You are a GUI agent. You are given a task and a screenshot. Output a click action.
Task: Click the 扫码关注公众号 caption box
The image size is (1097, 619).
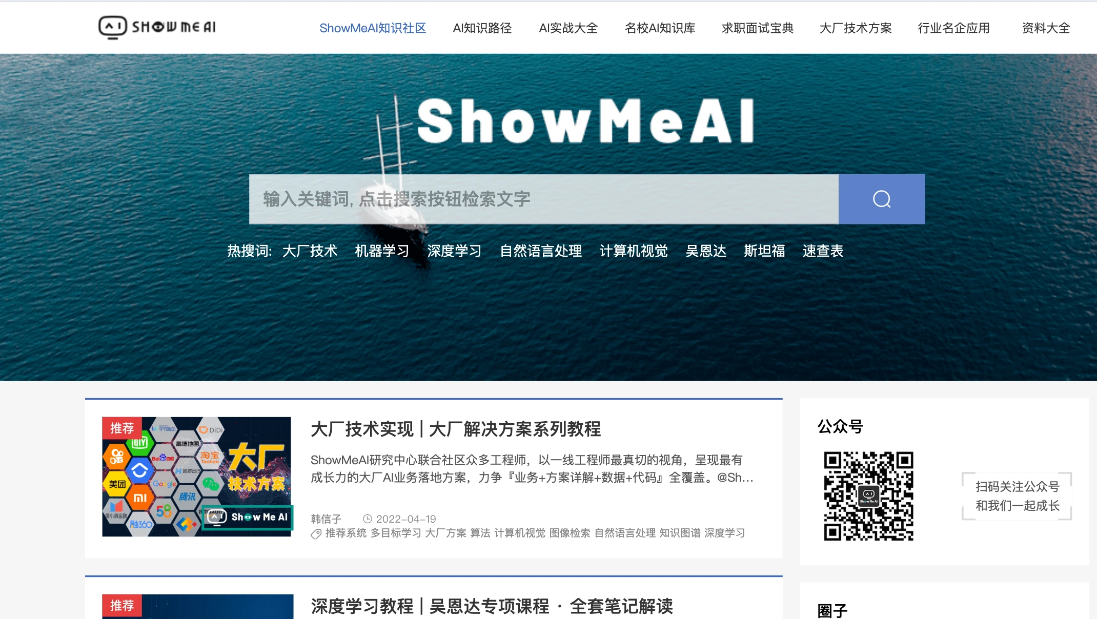pyautogui.click(x=1017, y=496)
